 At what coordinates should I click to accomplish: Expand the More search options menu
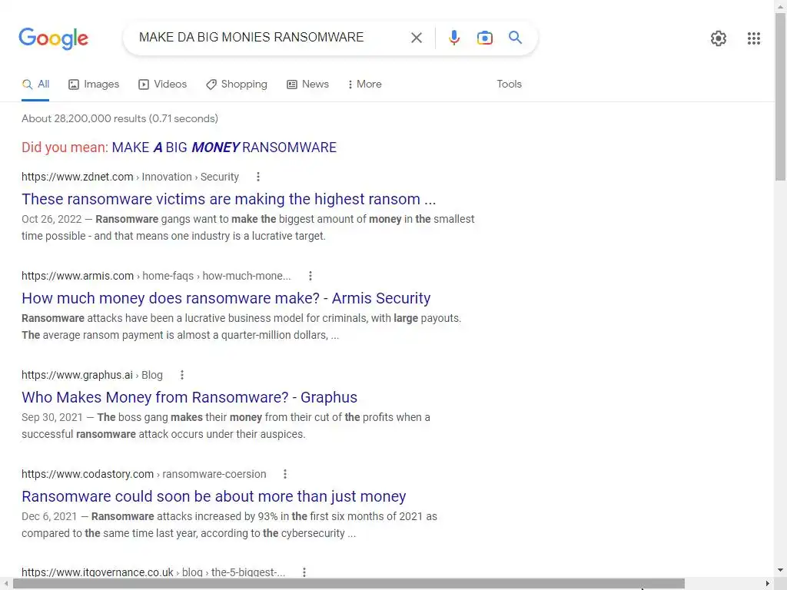point(365,85)
